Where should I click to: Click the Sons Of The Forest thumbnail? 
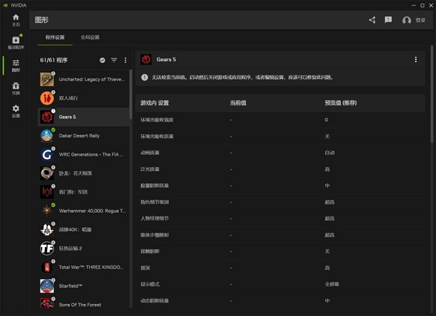pyautogui.click(x=46, y=305)
